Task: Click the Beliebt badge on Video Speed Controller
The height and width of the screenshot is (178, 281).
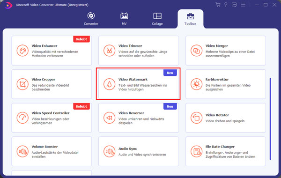Action: 81,106
